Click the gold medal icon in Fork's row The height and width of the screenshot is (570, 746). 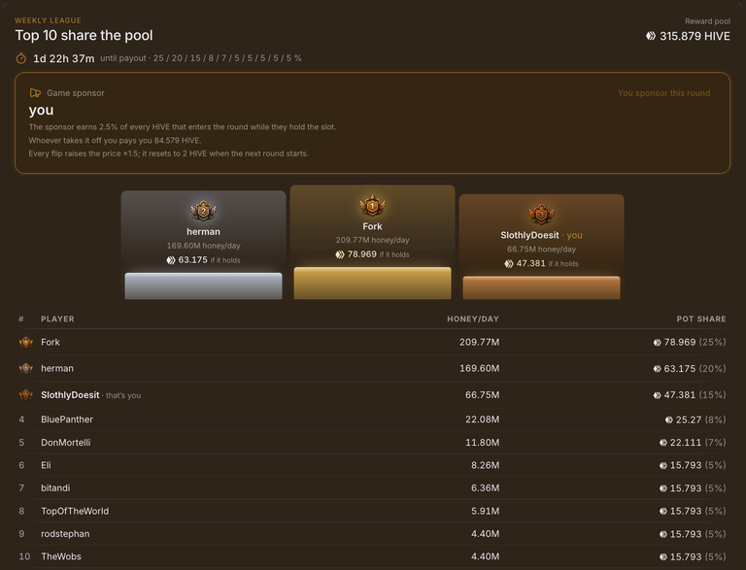tap(25, 342)
